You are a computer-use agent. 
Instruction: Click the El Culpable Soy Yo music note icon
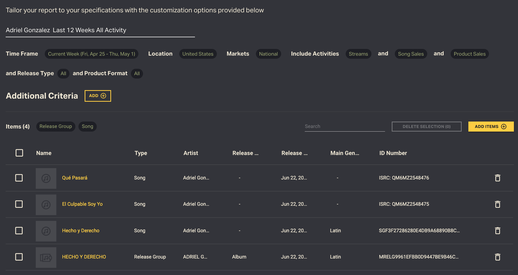46,205
